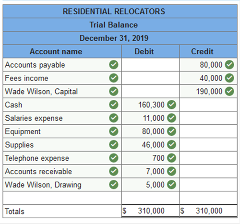Click the empty credit cell for Equipment row
Image resolution: width=240 pixels, height=224 pixels.
click(x=208, y=131)
